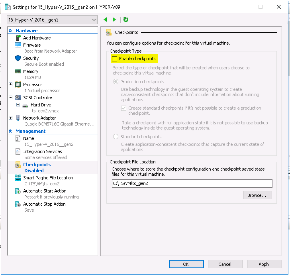290x275 pixels.
Task: Select the Automatic Start Action icon
Action: 18,191
